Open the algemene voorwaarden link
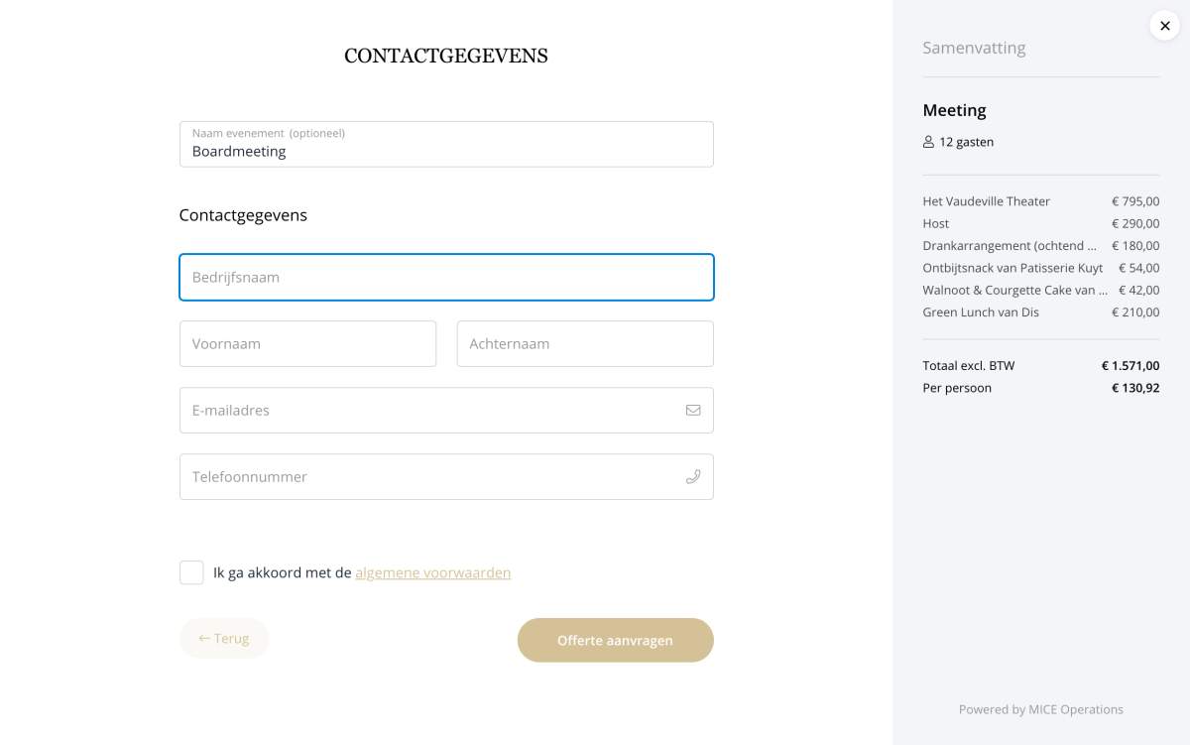This screenshot has width=1190, height=745. click(x=433, y=572)
